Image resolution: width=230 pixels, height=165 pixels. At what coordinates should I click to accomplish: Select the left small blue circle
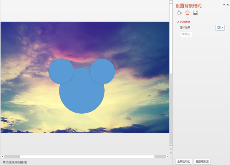click(61, 71)
